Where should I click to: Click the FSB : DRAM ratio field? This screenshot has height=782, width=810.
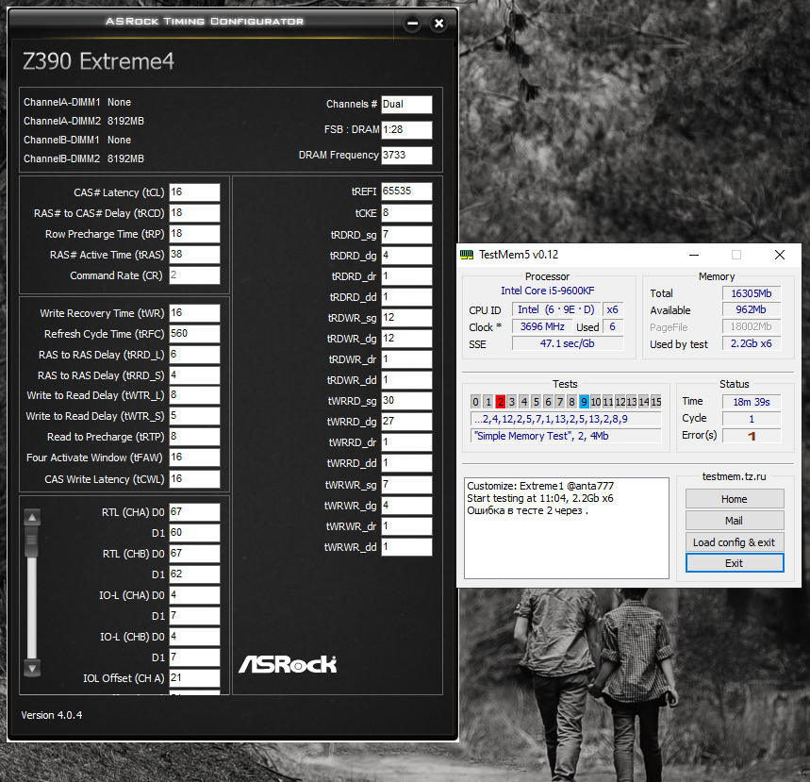coord(406,130)
